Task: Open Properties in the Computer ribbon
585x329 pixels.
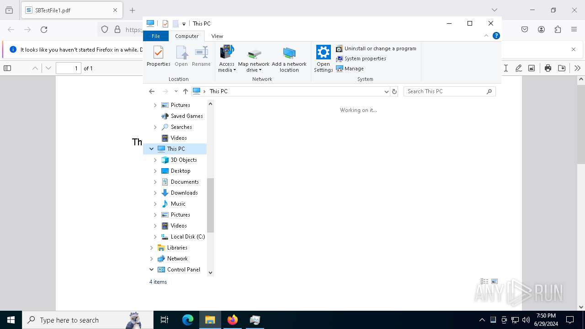Action: pos(158,57)
